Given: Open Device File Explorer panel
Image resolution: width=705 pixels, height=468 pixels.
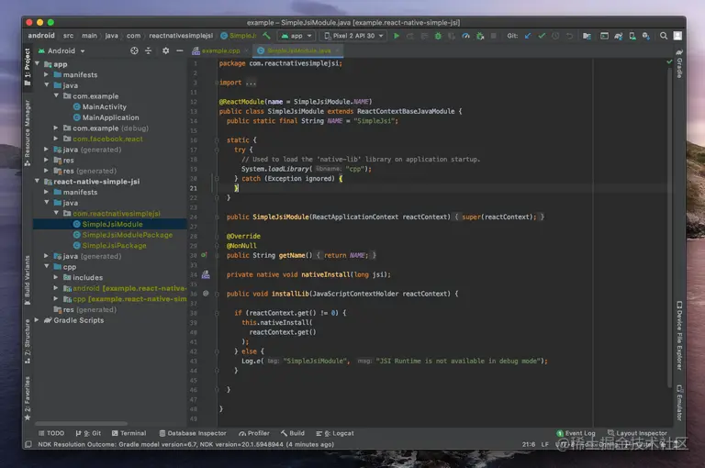Looking at the screenshot, I should (x=679, y=335).
